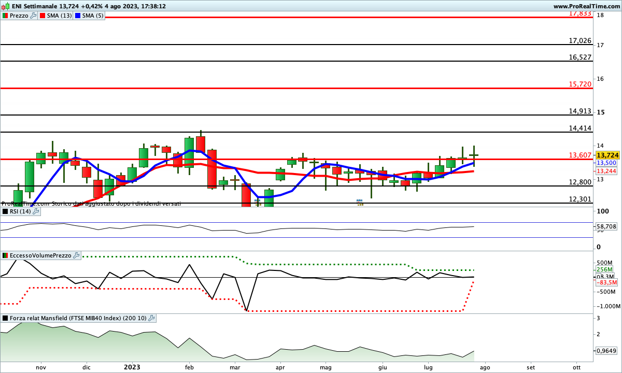The height and width of the screenshot is (373, 622).
Task: Click the set label on time axis
Action: pyautogui.click(x=531, y=367)
